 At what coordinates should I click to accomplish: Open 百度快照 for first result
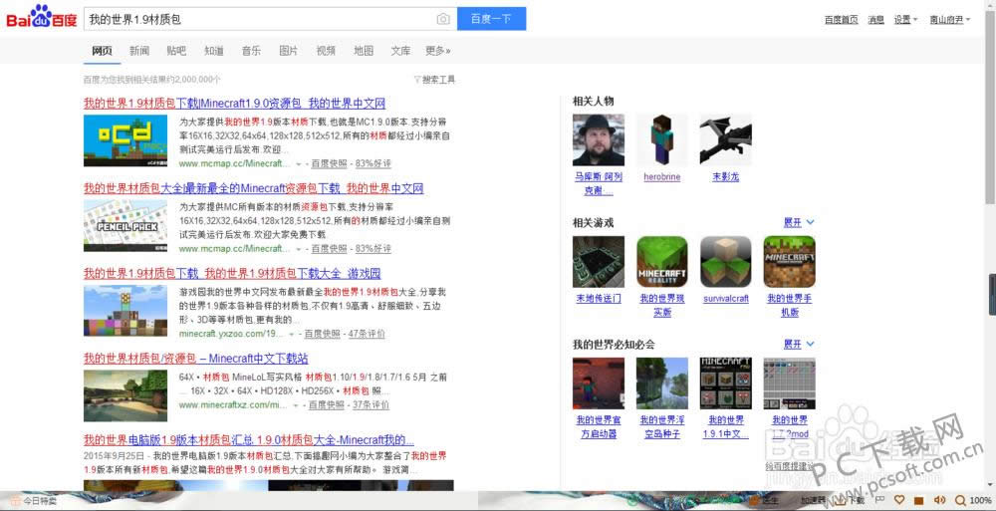coord(329,163)
